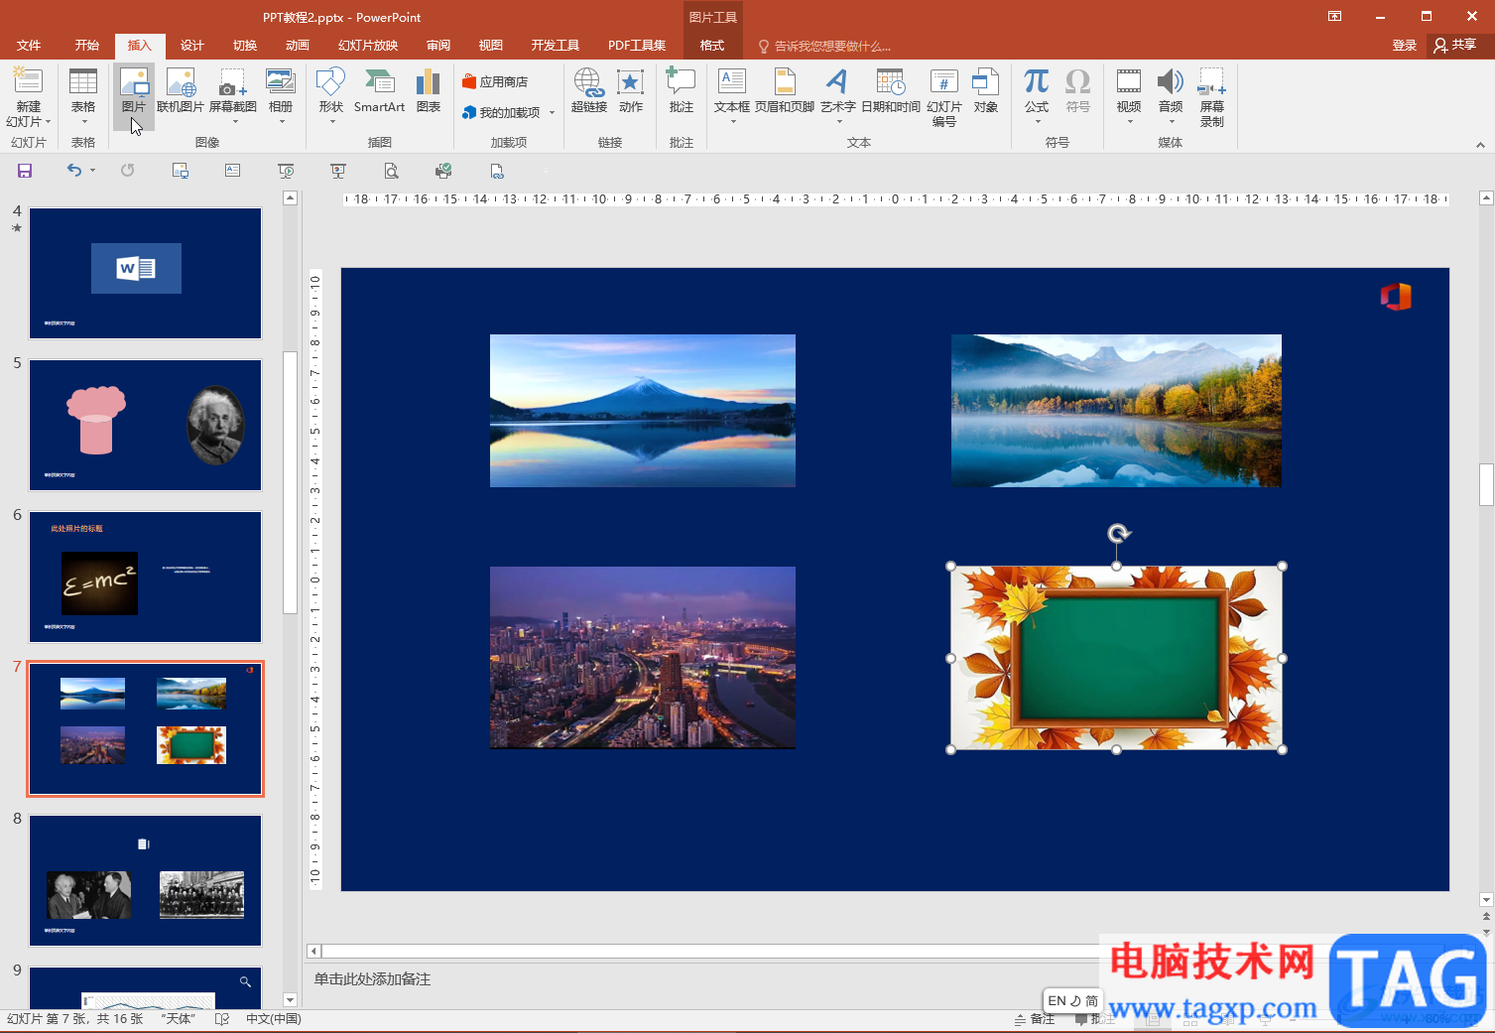Insert a 文本框 text box
1495x1033 pixels.
coord(732,90)
